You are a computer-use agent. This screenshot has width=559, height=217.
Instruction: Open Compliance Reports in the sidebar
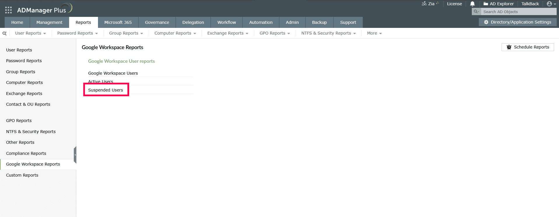point(26,153)
